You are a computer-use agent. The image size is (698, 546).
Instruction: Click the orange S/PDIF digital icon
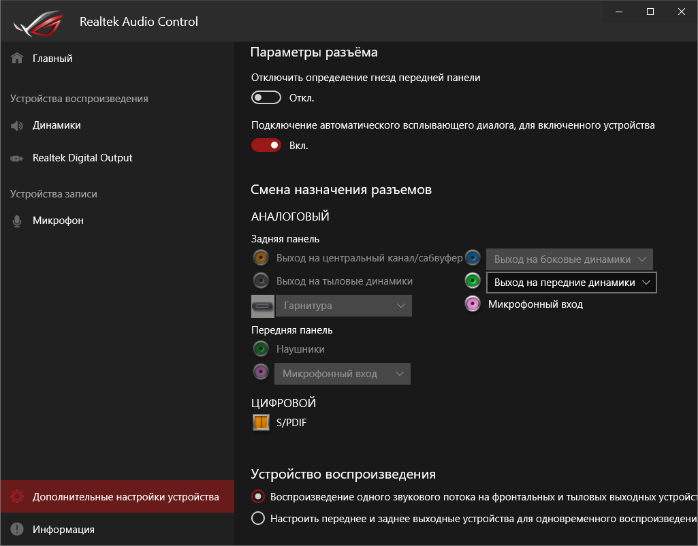[x=261, y=423]
